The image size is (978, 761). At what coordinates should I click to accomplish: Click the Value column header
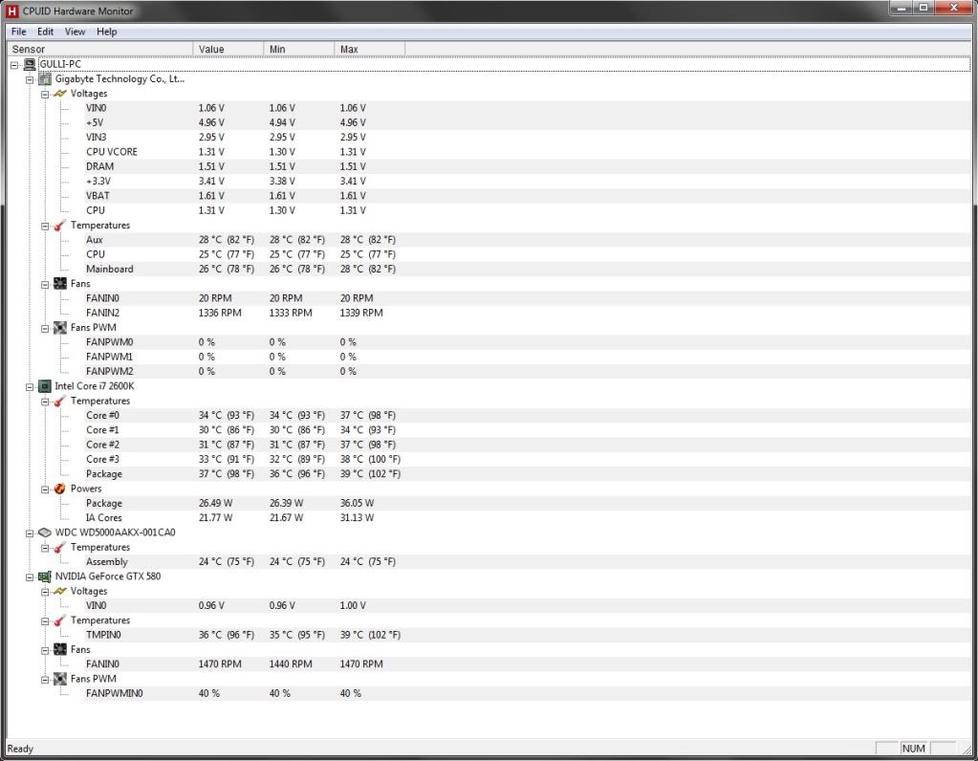(x=228, y=49)
